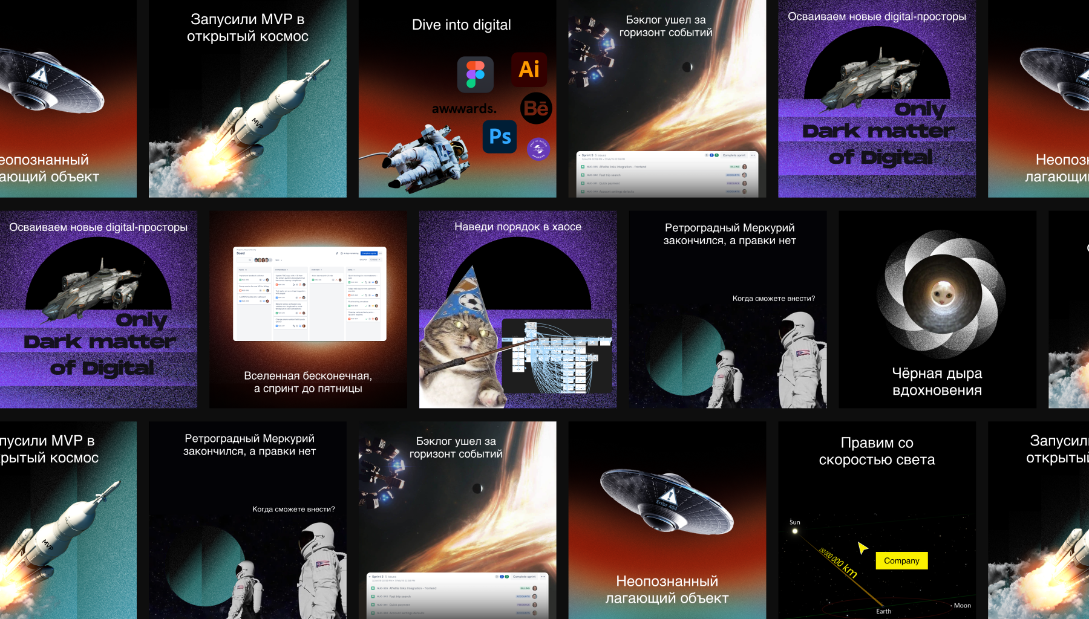Click the round purple award badge
Viewport: 1089px width, 619px height.
pyautogui.click(x=538, y=149)
